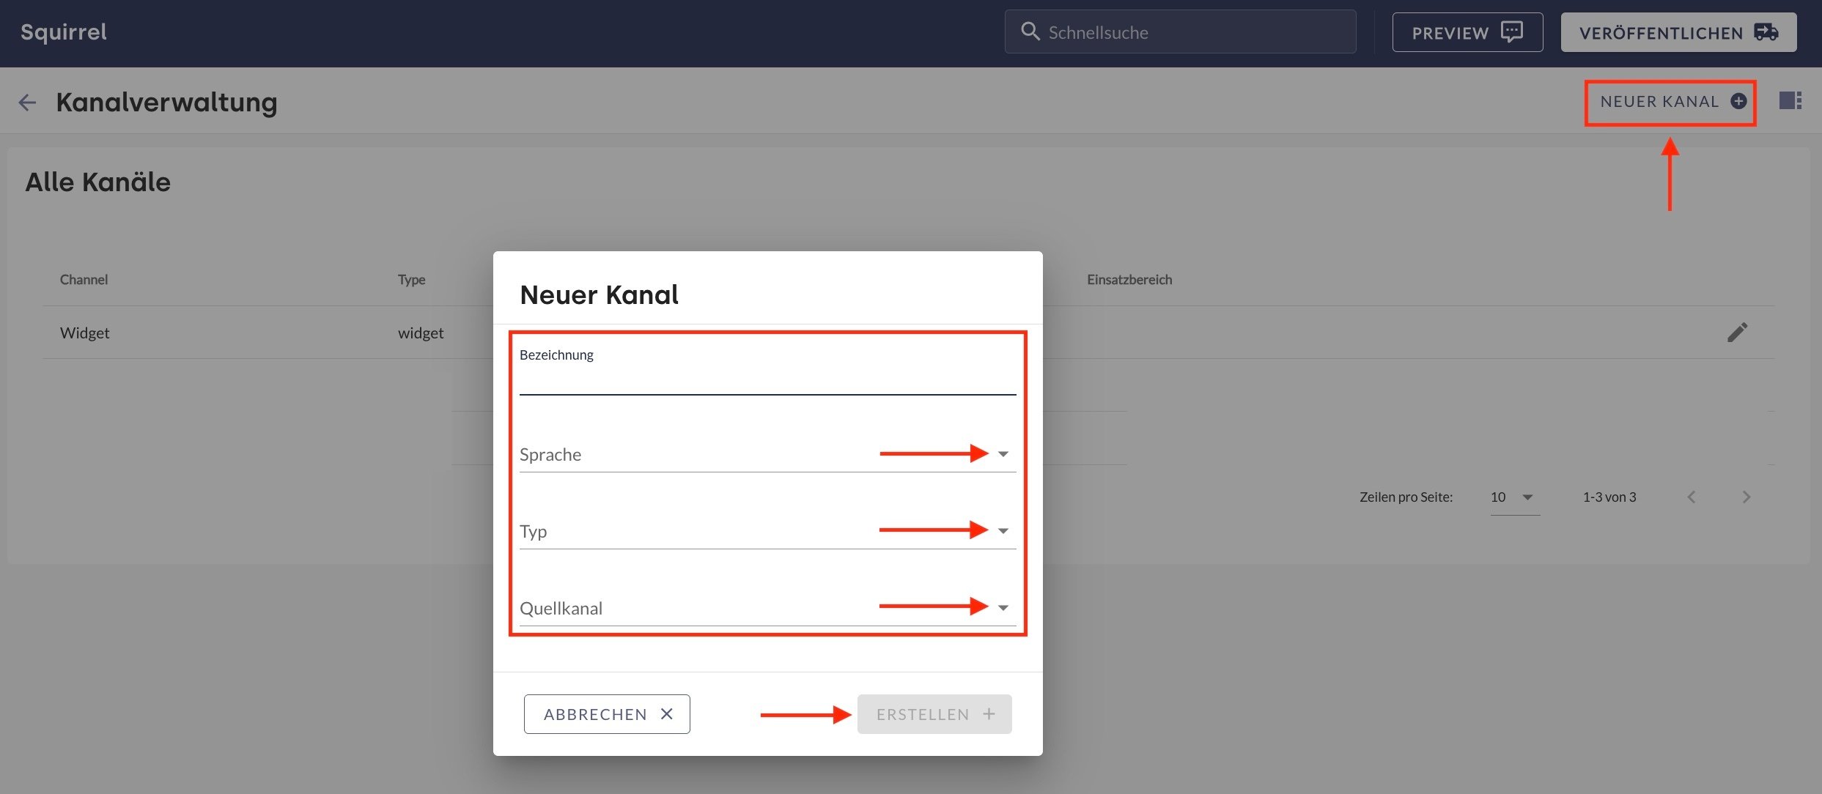The height and width of the screenshot is (794, 1822).
Task: Click the back arrow beside Kanalverwaltung
Action: 27,103
